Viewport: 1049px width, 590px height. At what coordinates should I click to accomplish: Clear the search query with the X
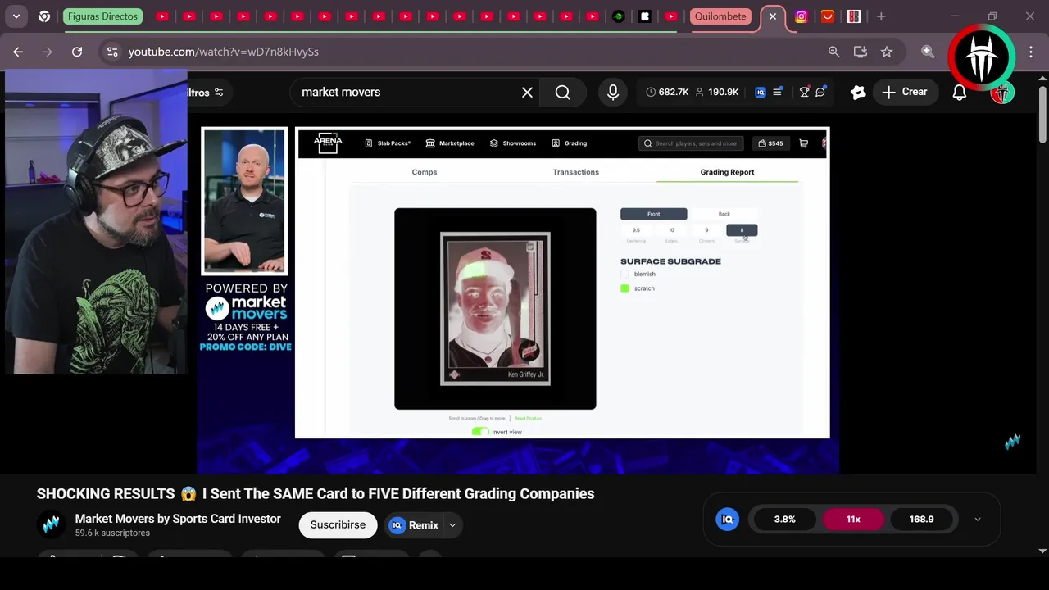pyautogui.click(x=527, y=93)
